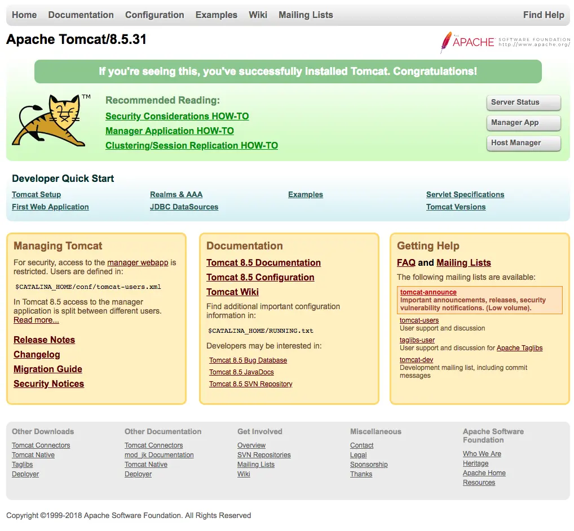Viewport: 574px width, 531px height.
Task: Click Tomcat Native under Other Documentation
Action: coord(145,465)
